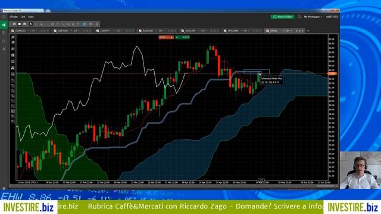Open D1 timeframe dropdown on USDCHF tab

[204, 31]
